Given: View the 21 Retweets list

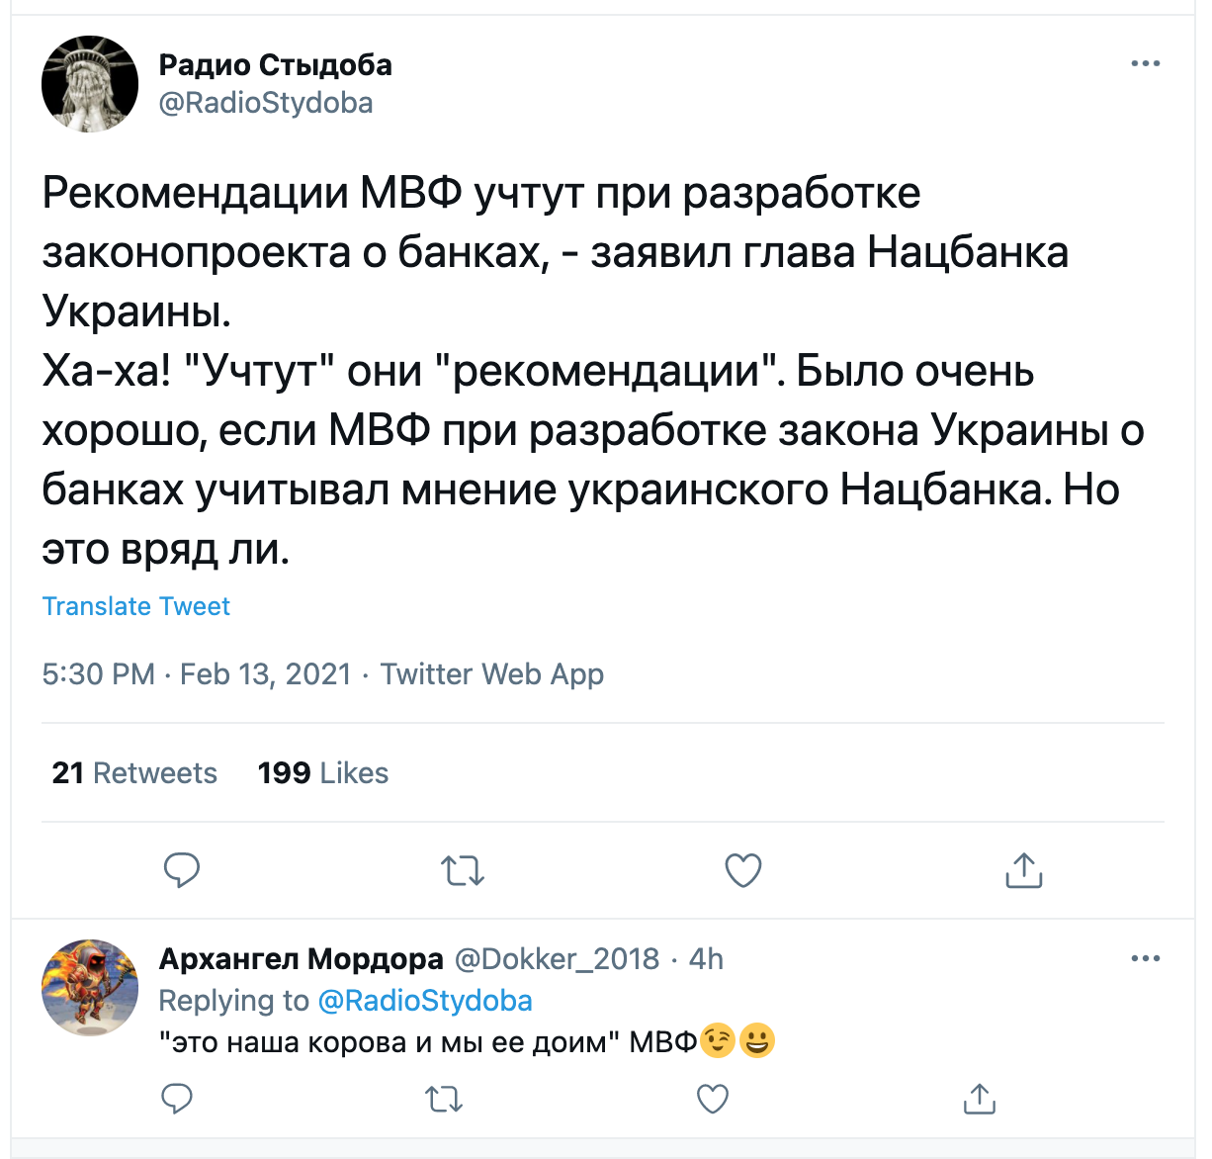Looking at the screenshot, I should [134, 772].
